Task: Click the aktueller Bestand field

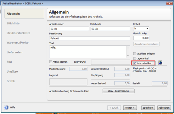Action: pos(122,69)
